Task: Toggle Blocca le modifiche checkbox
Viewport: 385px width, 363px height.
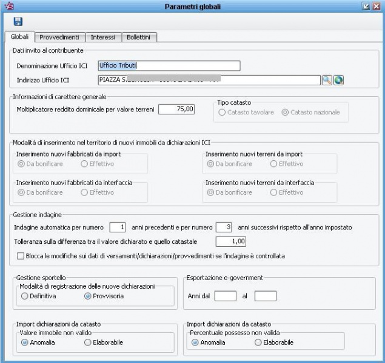Action: coord(21,256)
